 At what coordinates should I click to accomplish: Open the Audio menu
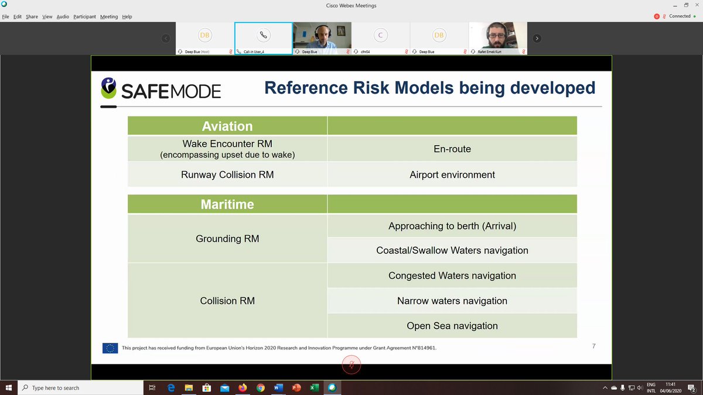pyautogui.click(x=63, y=16)
